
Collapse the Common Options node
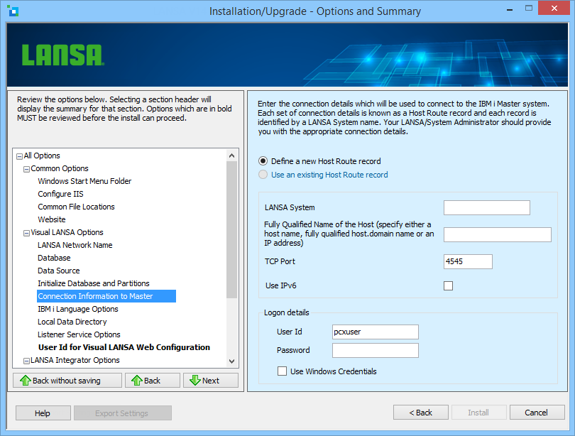(26, 170)
